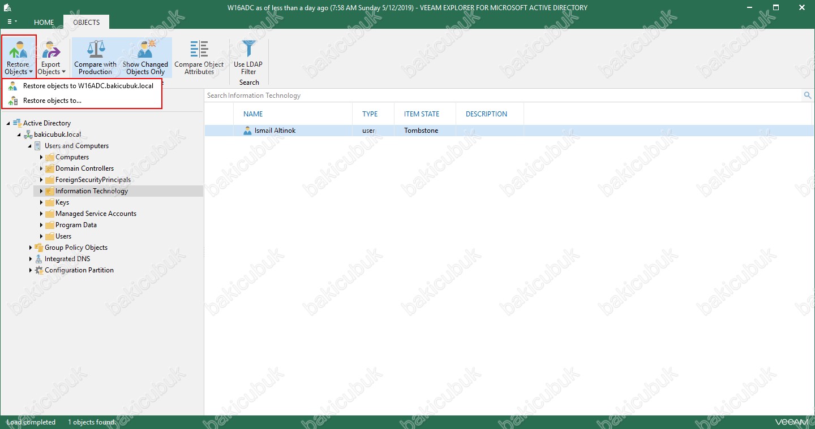This screenshot has height=429, width=815.
Task: Click the search magnifier icon
Action: pyautogui.click(x=808, y=96)
